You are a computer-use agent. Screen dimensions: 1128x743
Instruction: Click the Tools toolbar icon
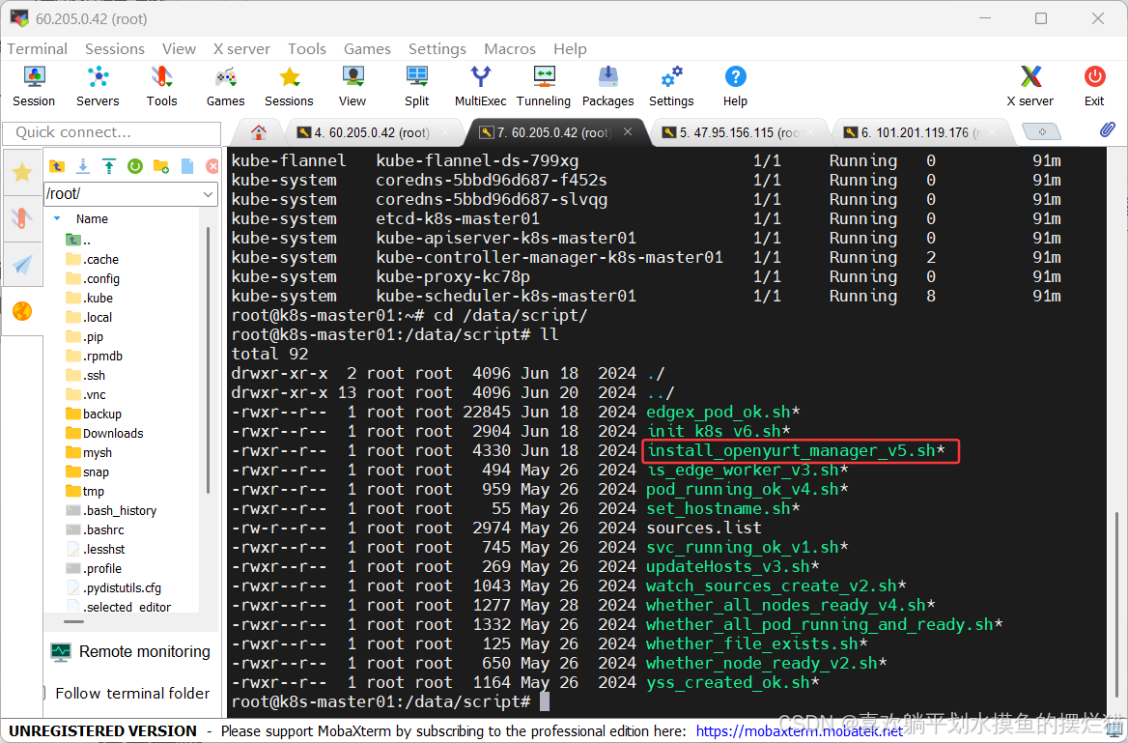pos(162,86)
